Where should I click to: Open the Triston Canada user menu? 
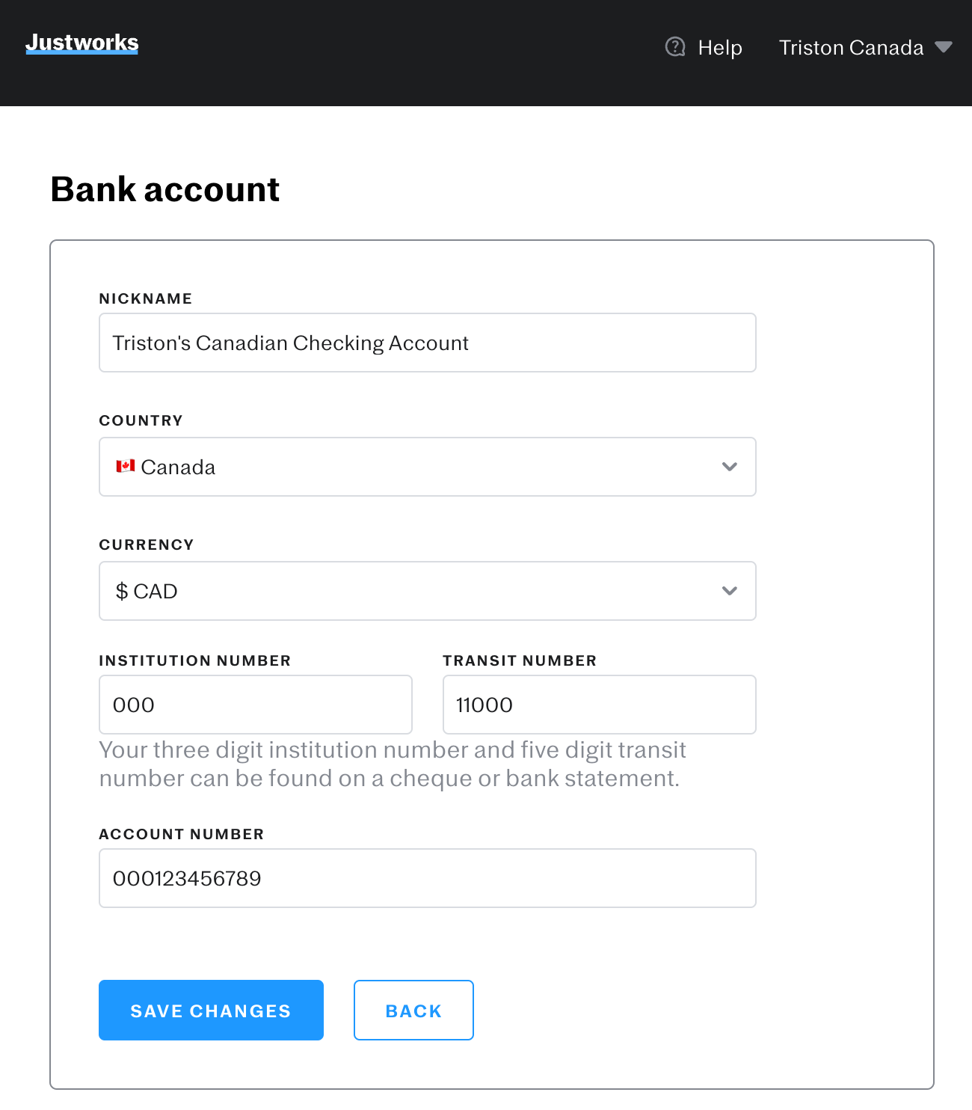click(x=851, y=48)
